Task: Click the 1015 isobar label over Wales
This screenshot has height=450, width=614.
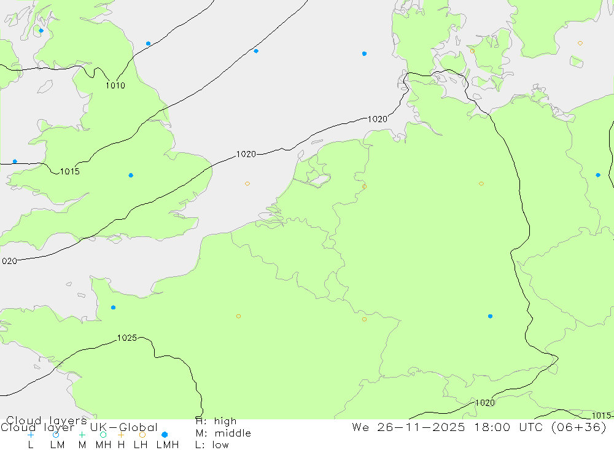Action: (x=70, y=171)
